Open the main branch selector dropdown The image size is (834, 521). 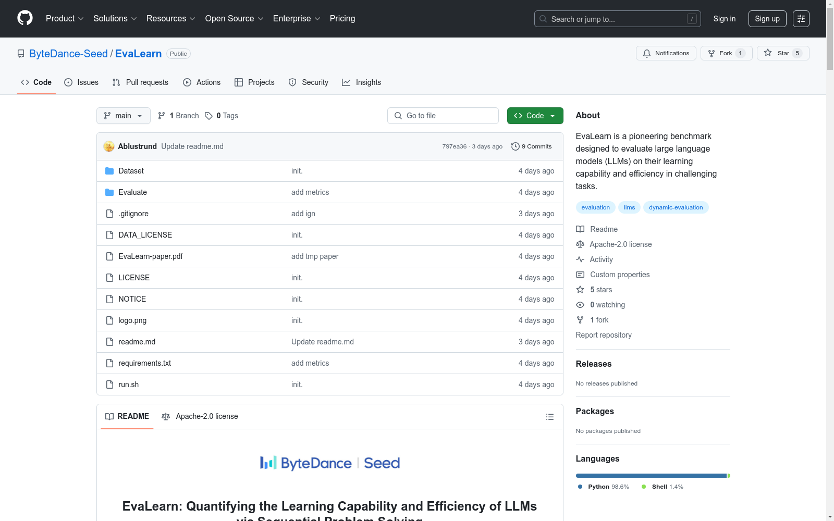click(x=124, y=116)
